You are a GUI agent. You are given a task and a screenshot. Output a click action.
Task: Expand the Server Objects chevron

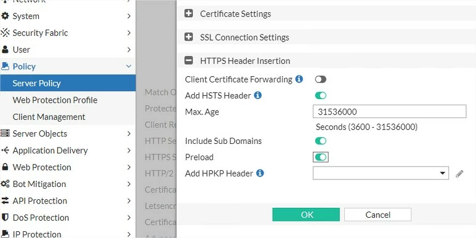click(129, 133)
